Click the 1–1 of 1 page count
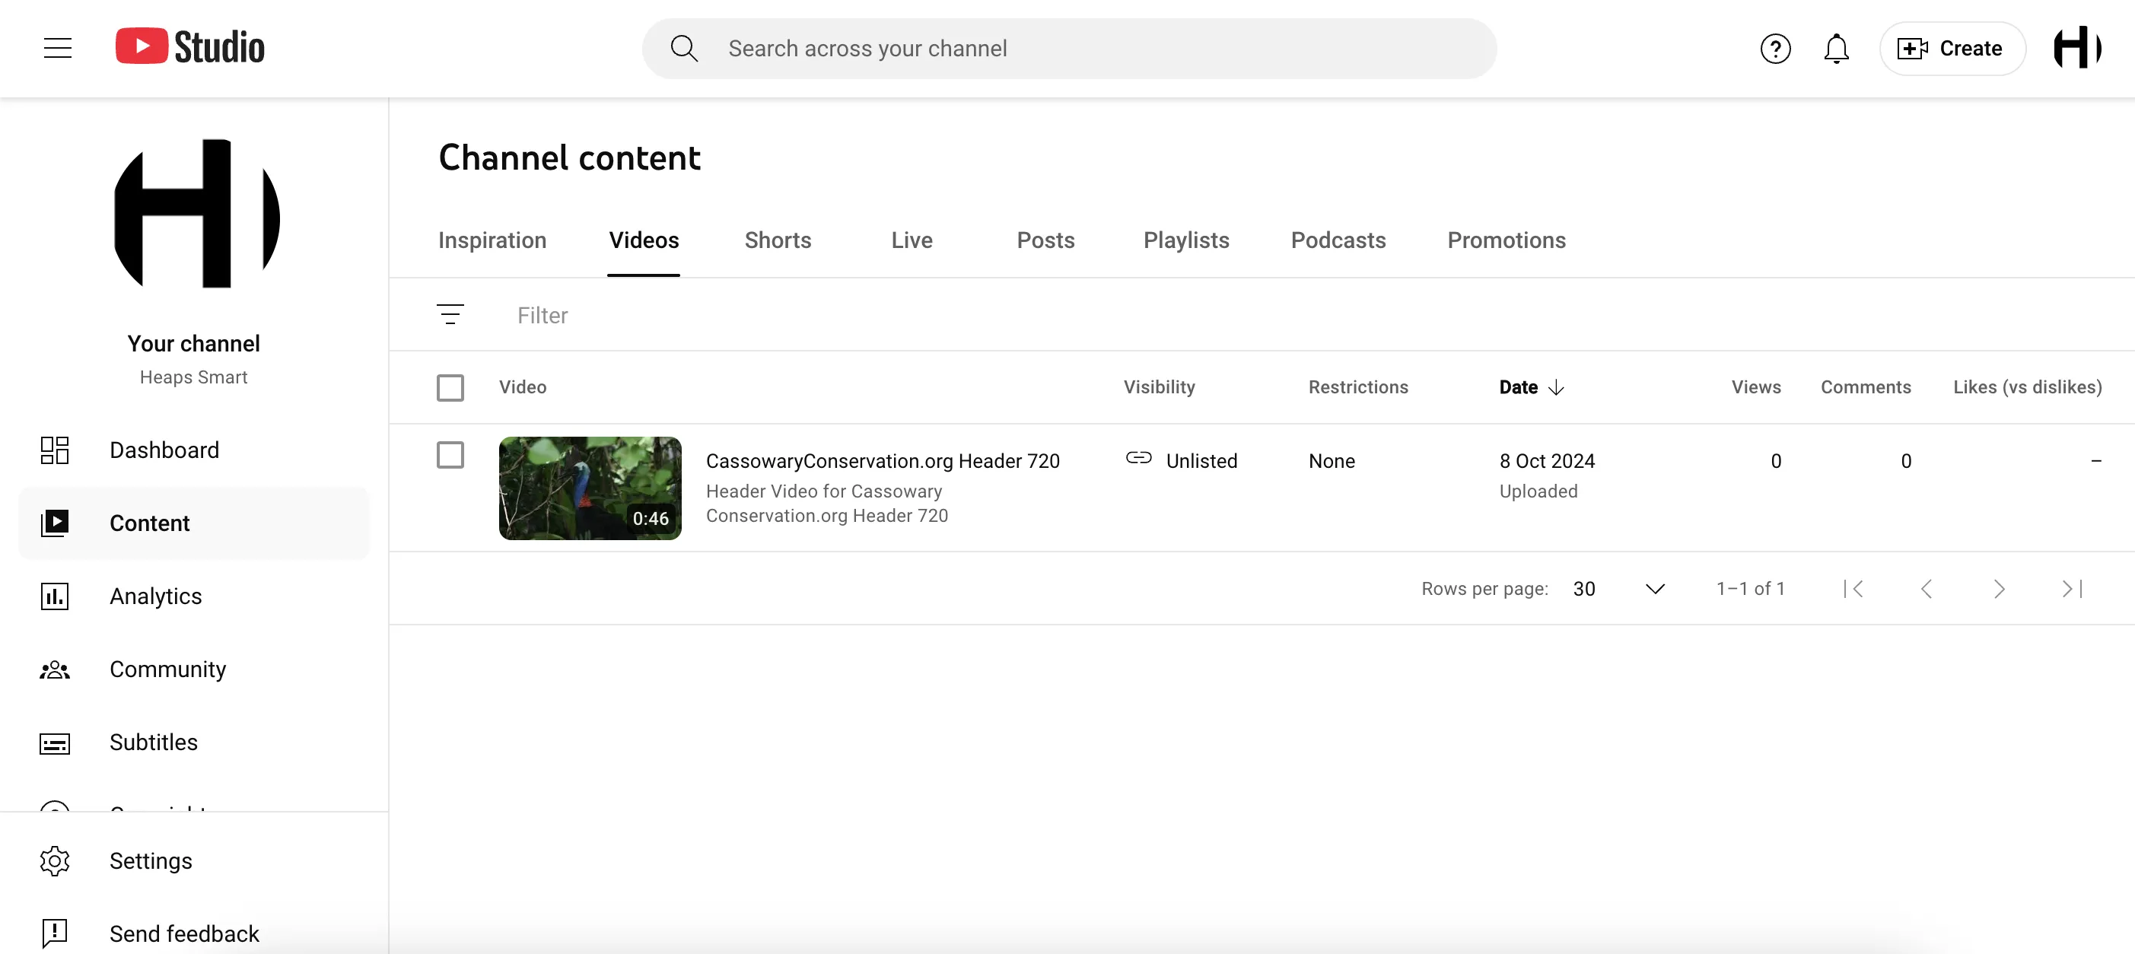This screenshot has width=2135, height=954. [1749, 589]
